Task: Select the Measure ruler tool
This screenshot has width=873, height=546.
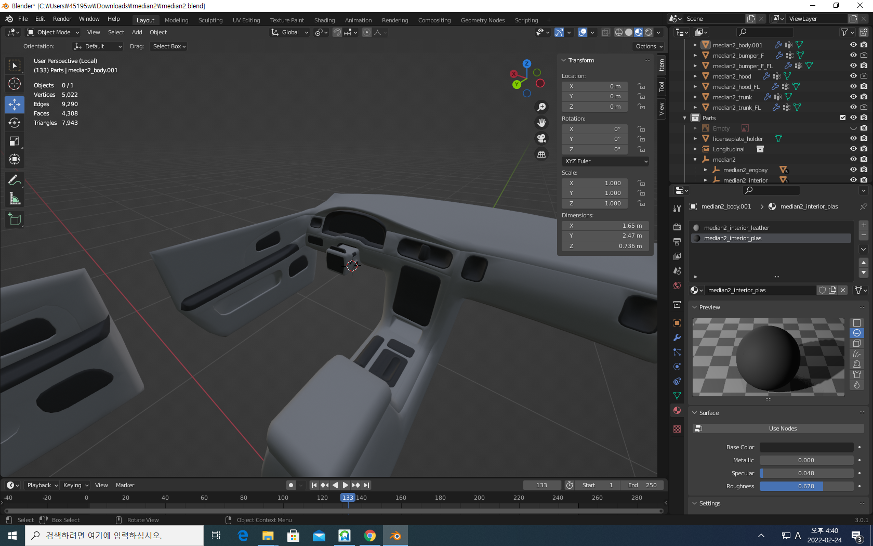Action: tap(15, 199)
